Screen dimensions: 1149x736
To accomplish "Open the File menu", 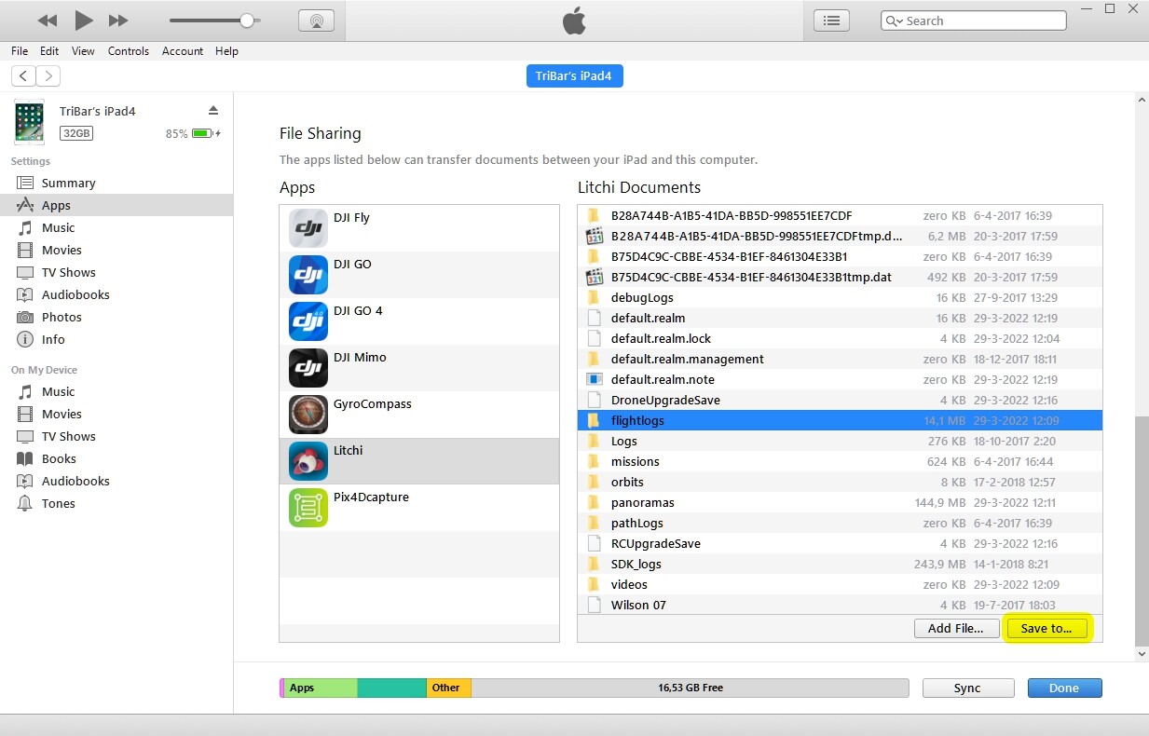I will coord(20,51).
